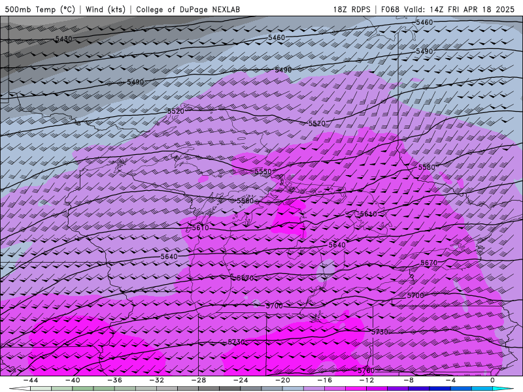This screenshot has width=523, height=392.
Task: Click the "500mb Temp (°C)" title text
Action: coord(40,9)
